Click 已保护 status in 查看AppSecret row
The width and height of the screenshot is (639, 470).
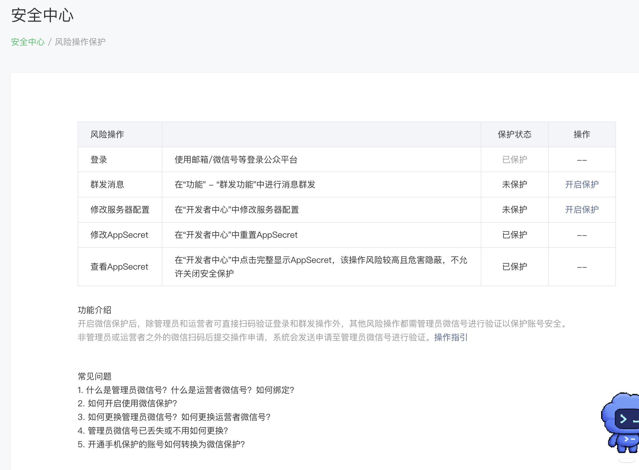(x=514, y=267)
